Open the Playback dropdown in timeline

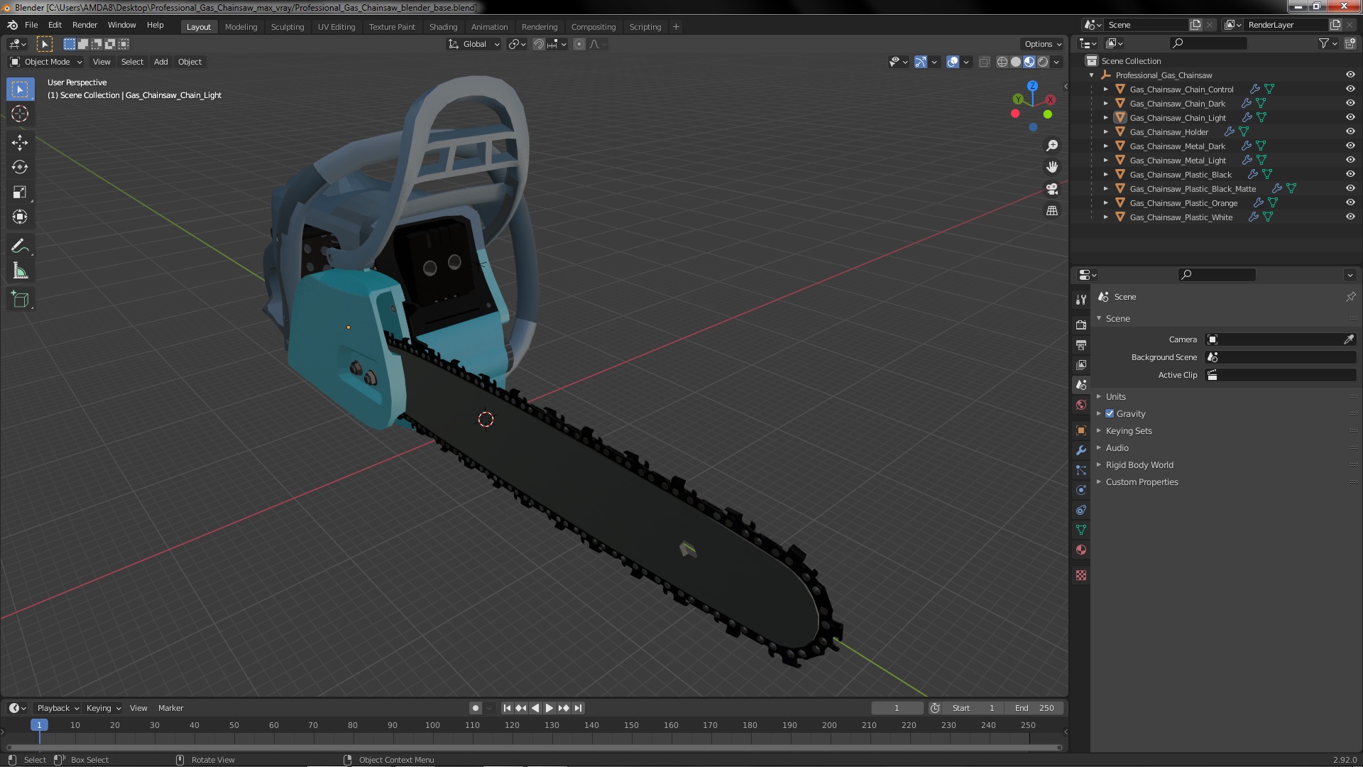pos(57,708)
